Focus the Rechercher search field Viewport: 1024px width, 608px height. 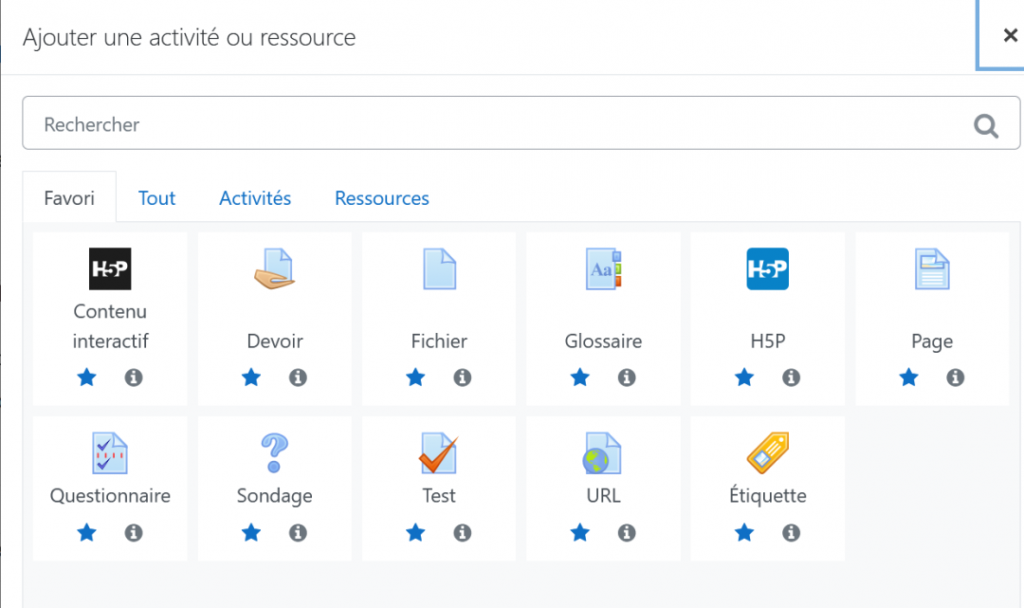(x=521, y=123)
